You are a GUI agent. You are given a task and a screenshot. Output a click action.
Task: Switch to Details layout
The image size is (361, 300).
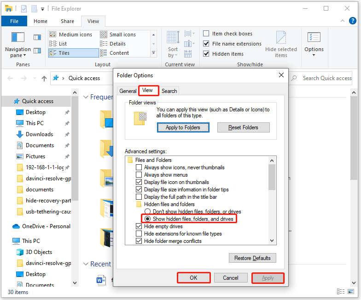click(x=113, y=44)
